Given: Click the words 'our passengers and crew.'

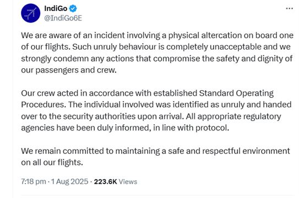Looking at the screenshot, I should tap(69, 70).
